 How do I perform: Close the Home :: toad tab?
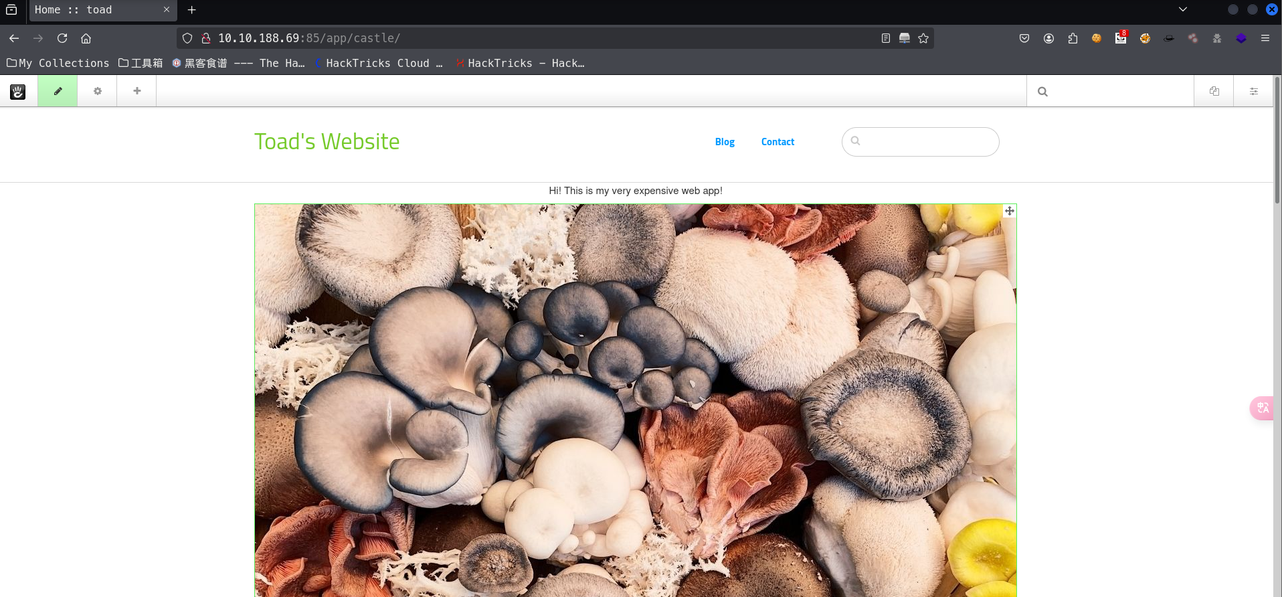click(x=167, y=10)
